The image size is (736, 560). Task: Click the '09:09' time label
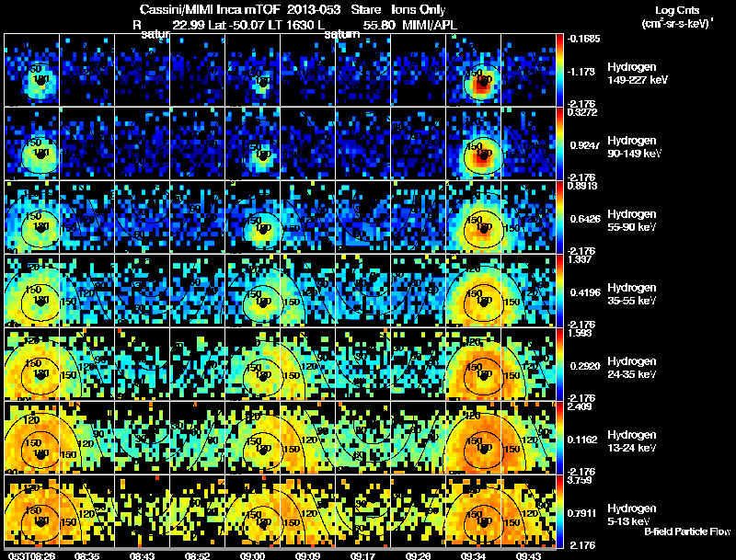[x=307, y=555]
